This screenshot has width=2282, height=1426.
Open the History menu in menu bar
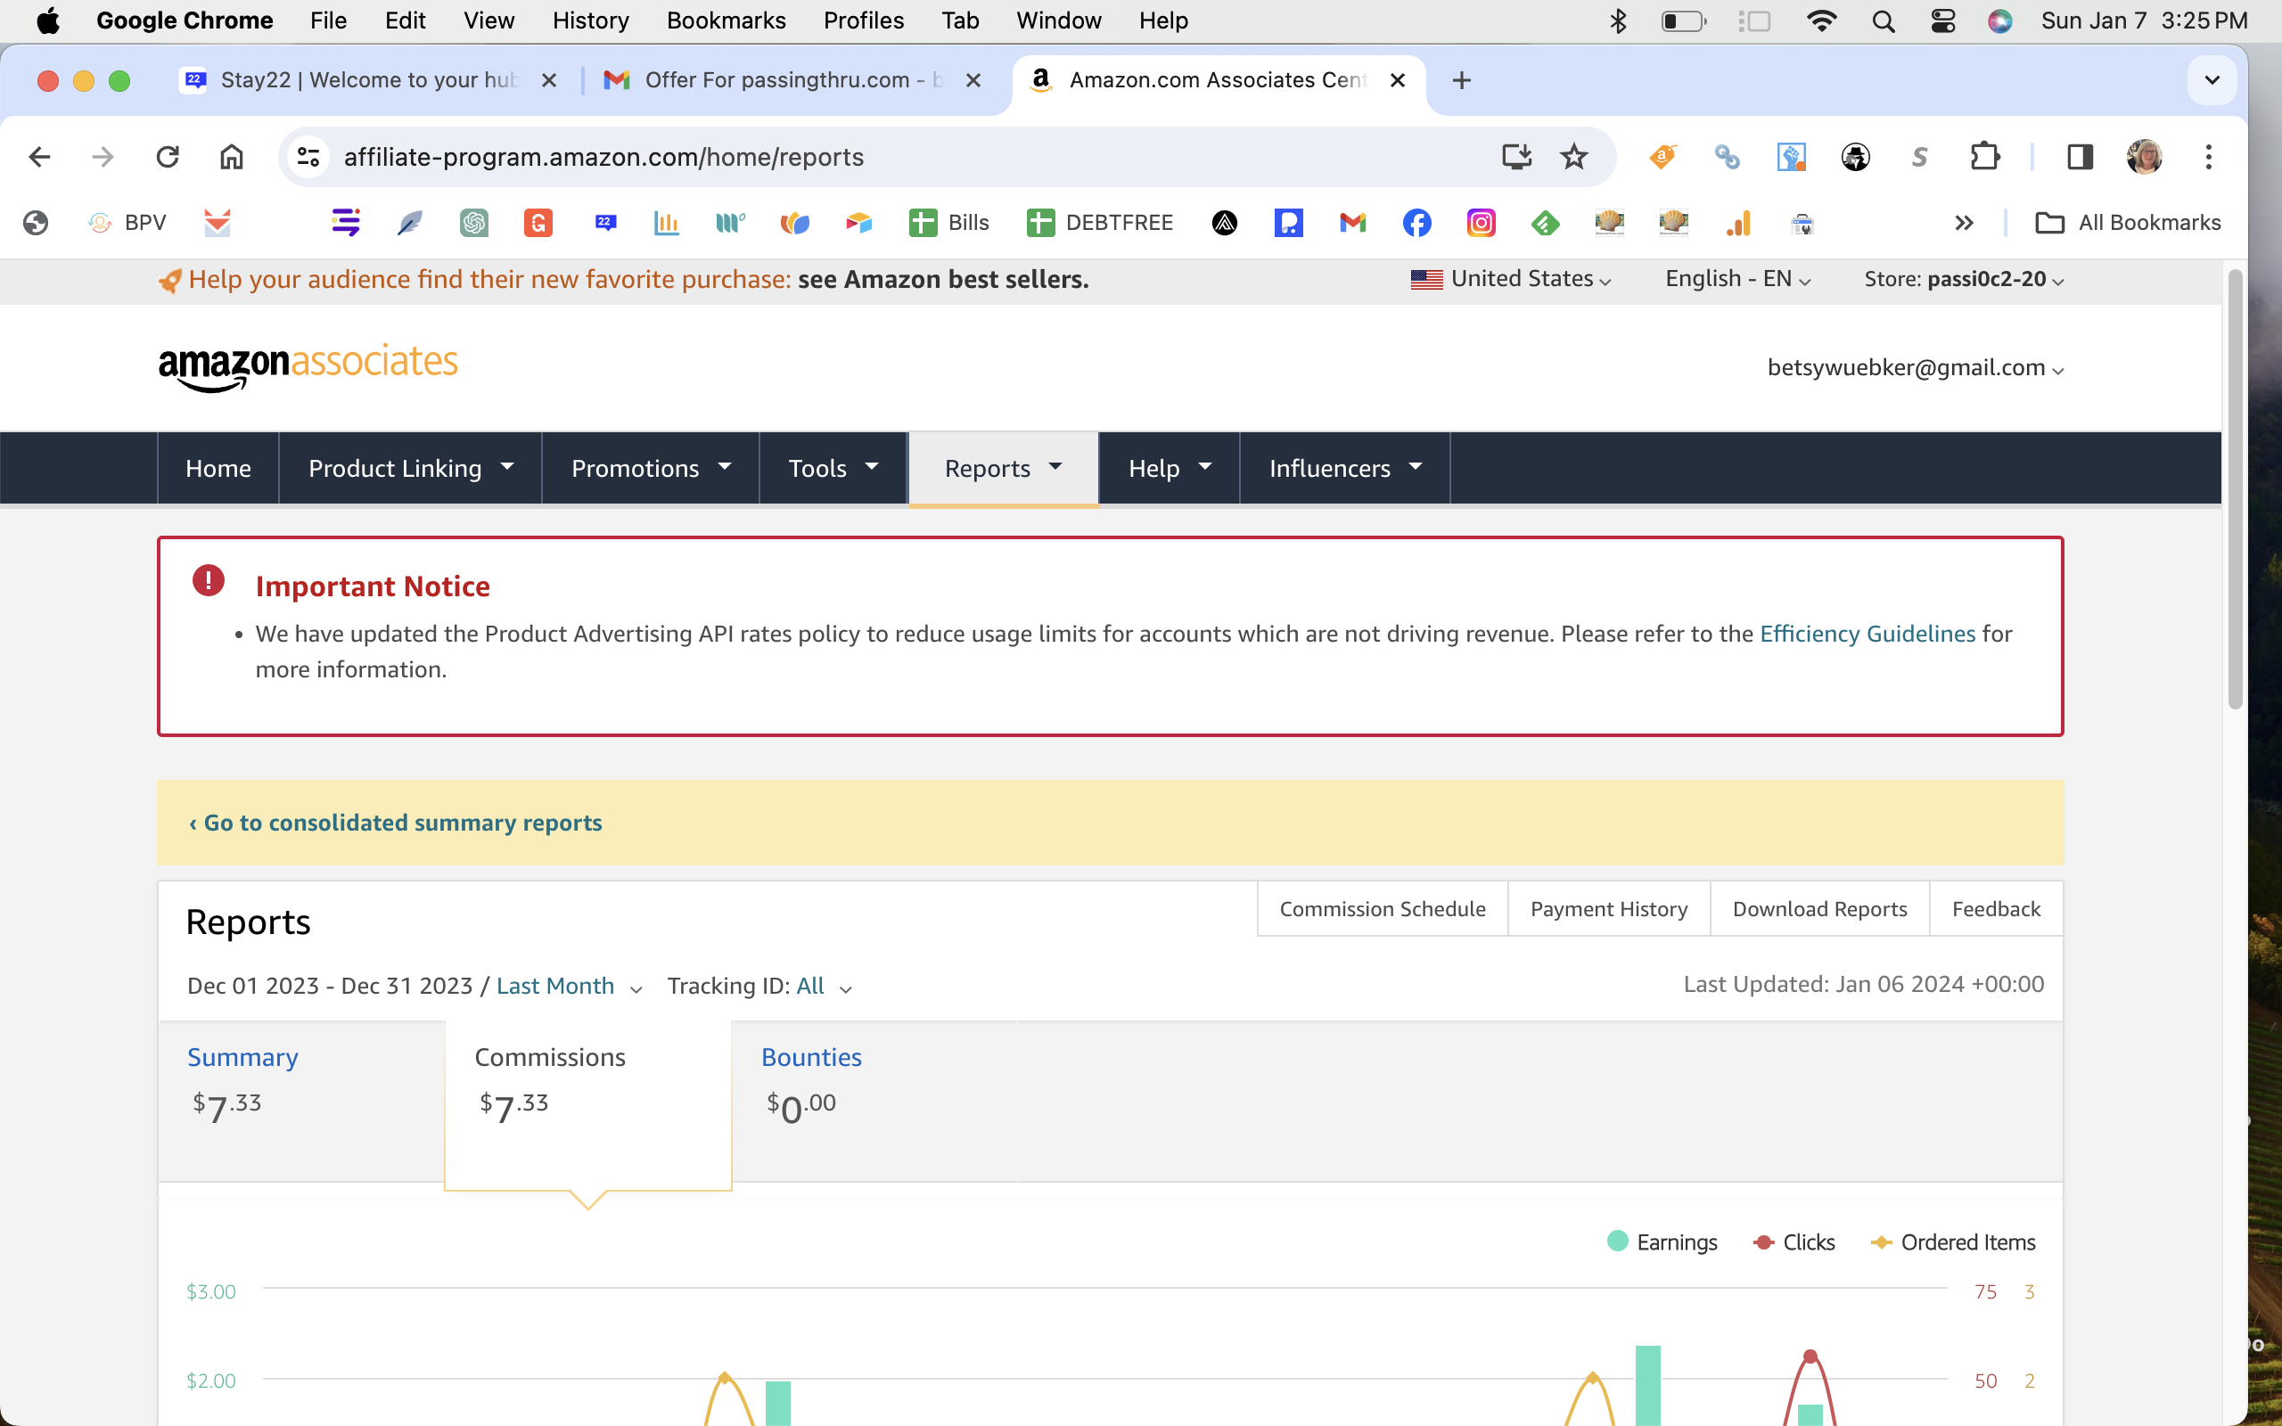pyautogui.click(x=590, y=20)
